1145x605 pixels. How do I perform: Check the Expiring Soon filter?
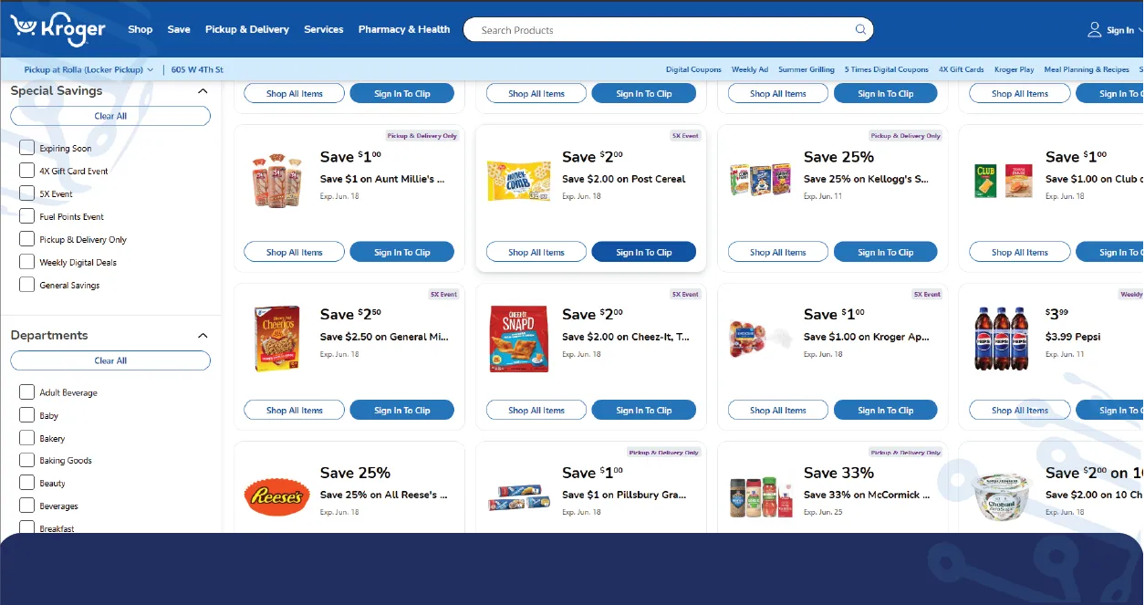pos(27,148)
